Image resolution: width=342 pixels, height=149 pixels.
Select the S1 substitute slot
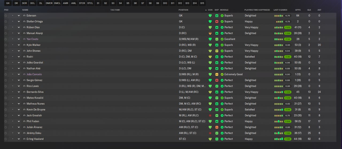click(98, 3)
